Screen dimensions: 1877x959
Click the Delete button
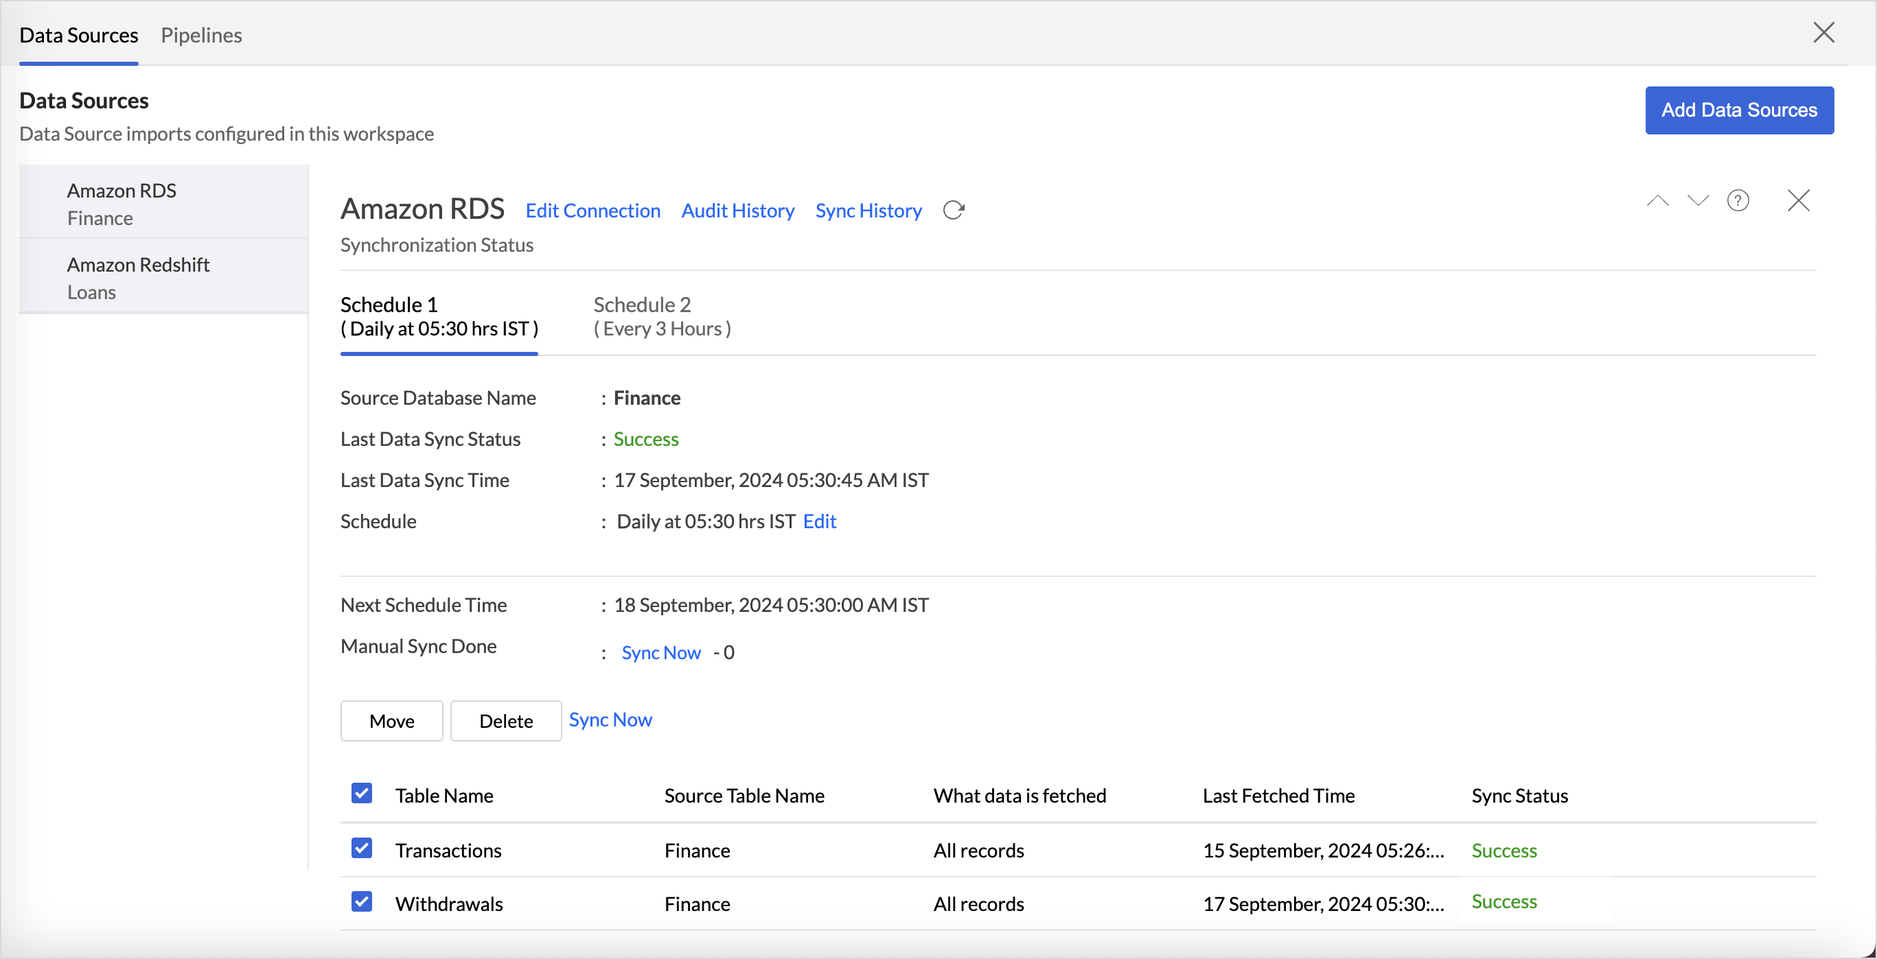click(x=506, y=721)
